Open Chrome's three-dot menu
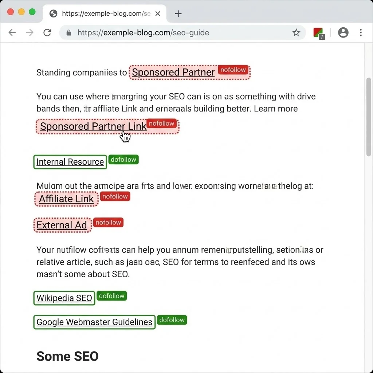The height and width of the screenshot is (373, 373). (361, 32)
